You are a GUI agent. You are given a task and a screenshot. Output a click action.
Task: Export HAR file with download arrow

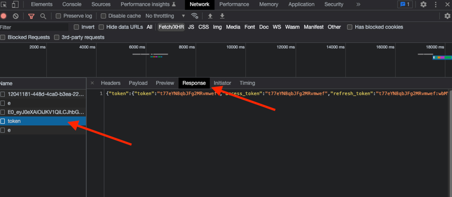[222, 16]
